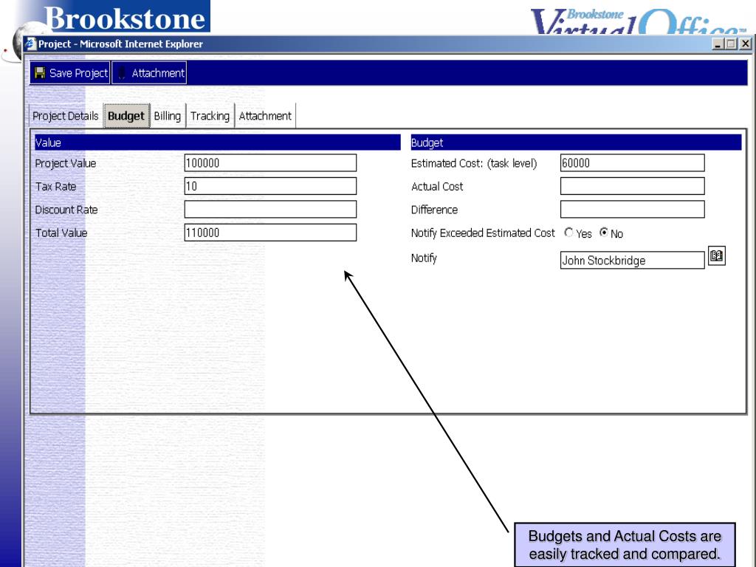Select Yes for Notify Exceeded Estimated Cost
756x567 pixels.
click(569, 233)
